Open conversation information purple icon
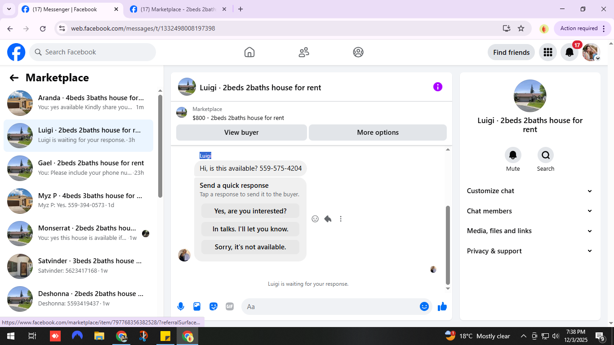This screenshot has width=614, height=345. [x=438, y=87]
